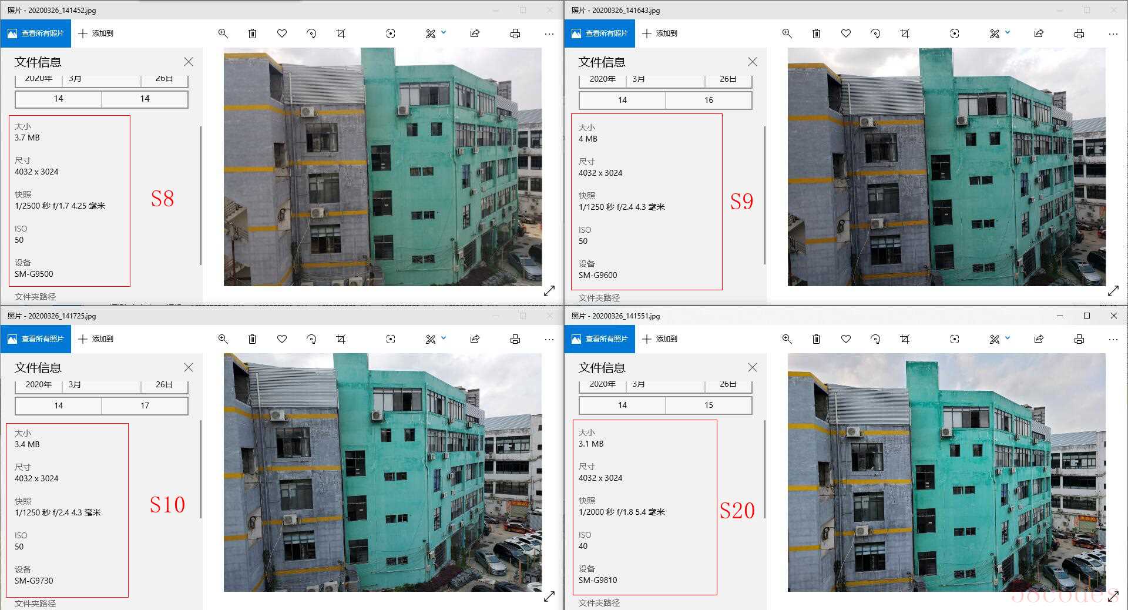Zoom icon in 20200326_141643.jpg window
The height and width of the screenshot is (610, 1128).
tap(787, 33)
